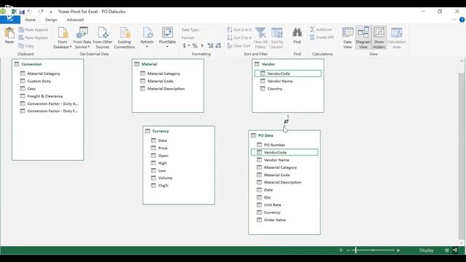
Task: Open the Home ribbon tab
Action: tap(31, 20)
